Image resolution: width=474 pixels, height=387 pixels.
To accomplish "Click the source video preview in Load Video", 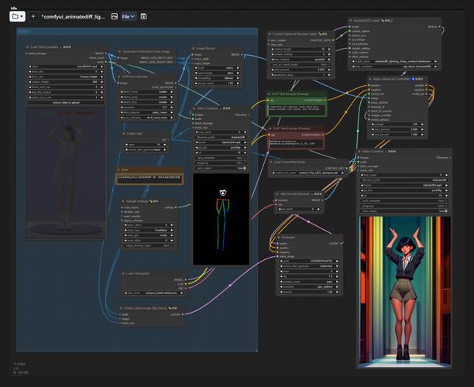I will click(x=66, y=173).
